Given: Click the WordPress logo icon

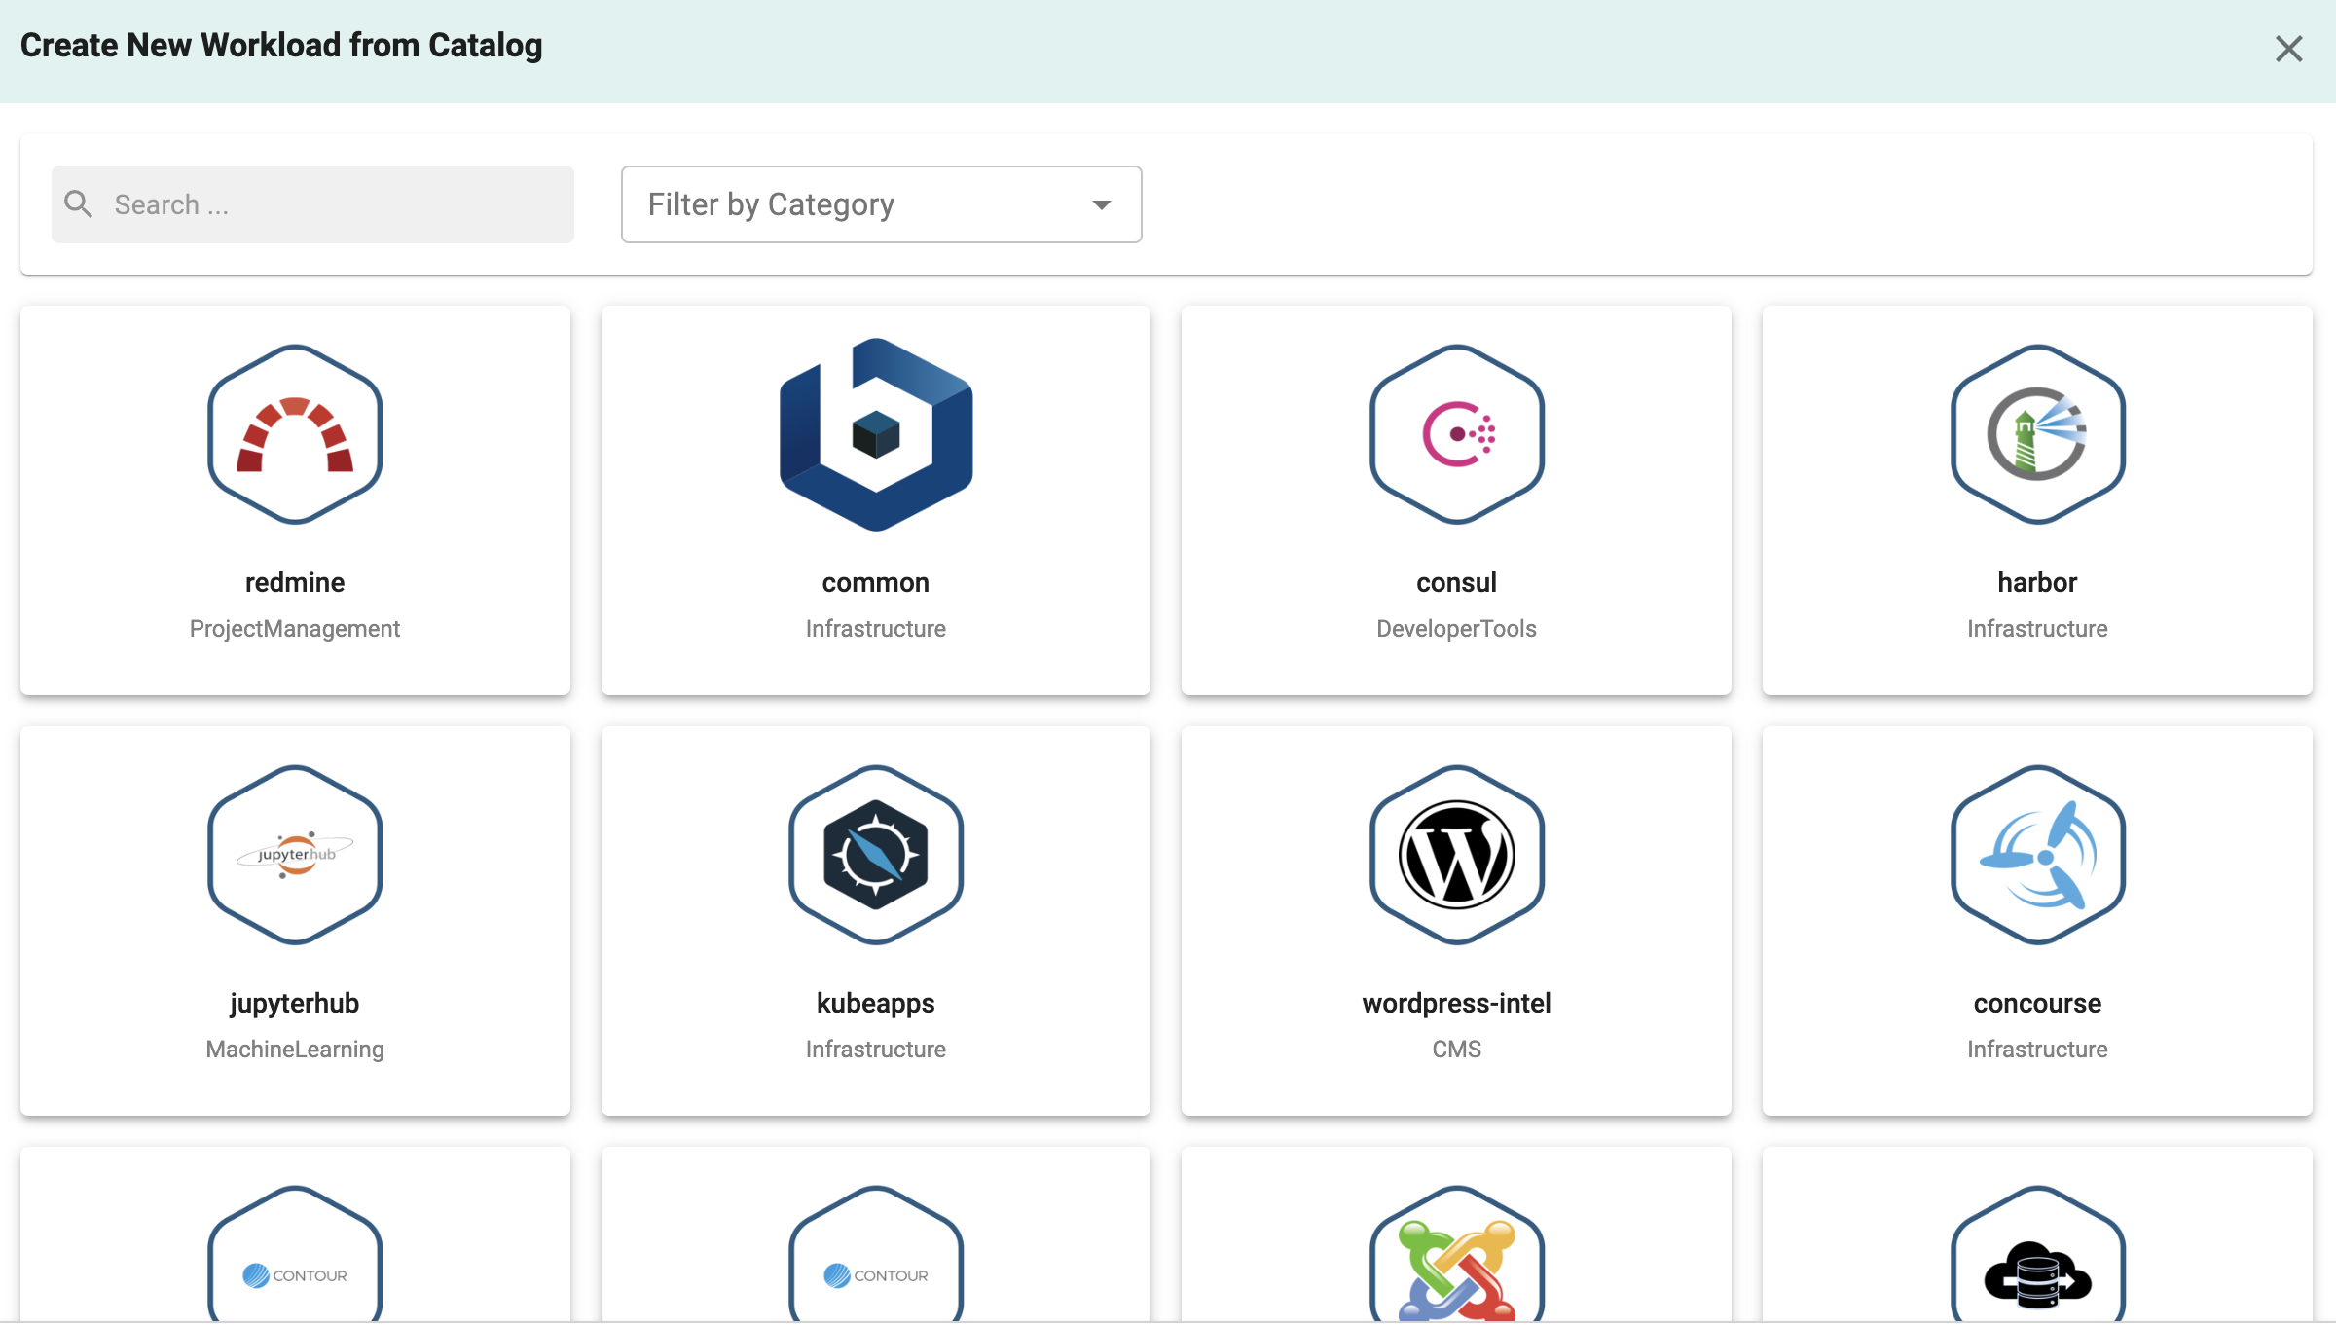Looking at the screenshot, I should point(1457,855).
